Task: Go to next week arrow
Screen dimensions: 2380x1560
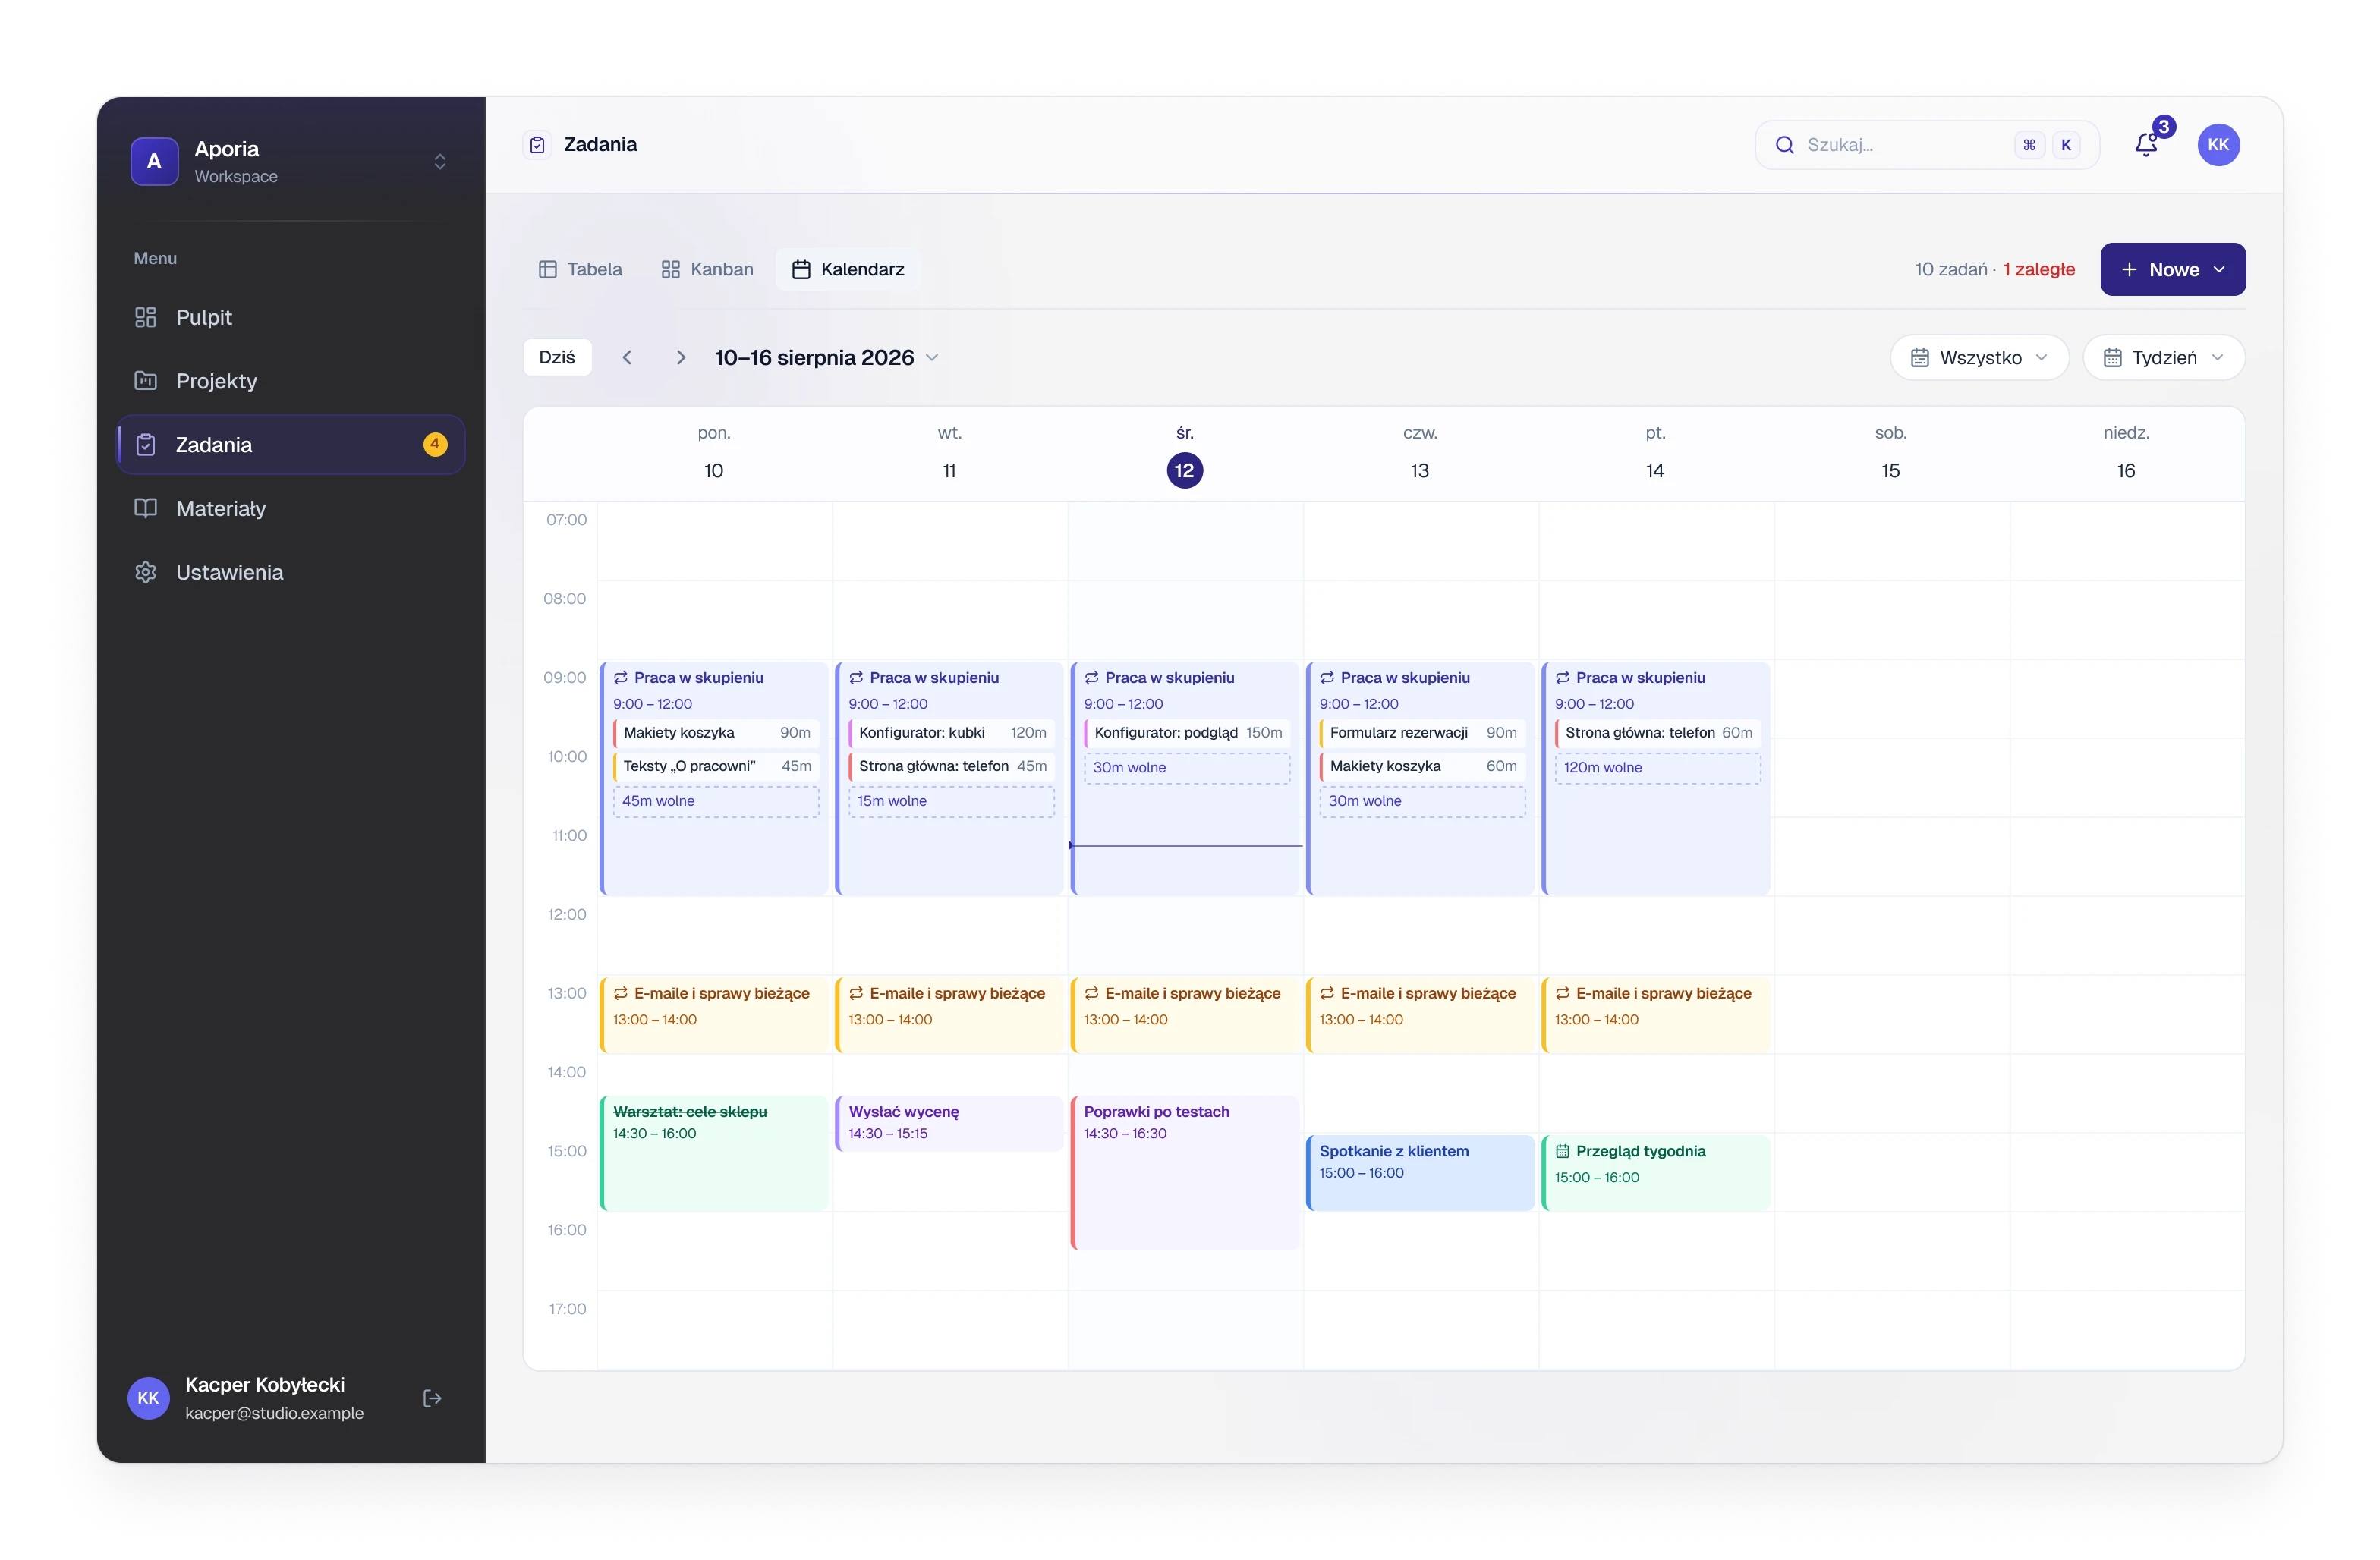Action: coord(681,357)
